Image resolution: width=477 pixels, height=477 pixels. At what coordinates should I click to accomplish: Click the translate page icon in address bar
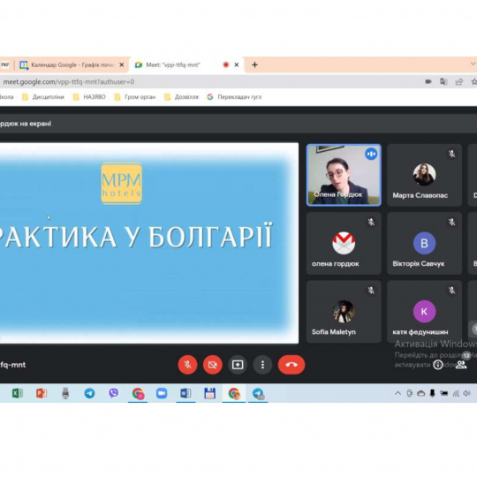[443, 81]
